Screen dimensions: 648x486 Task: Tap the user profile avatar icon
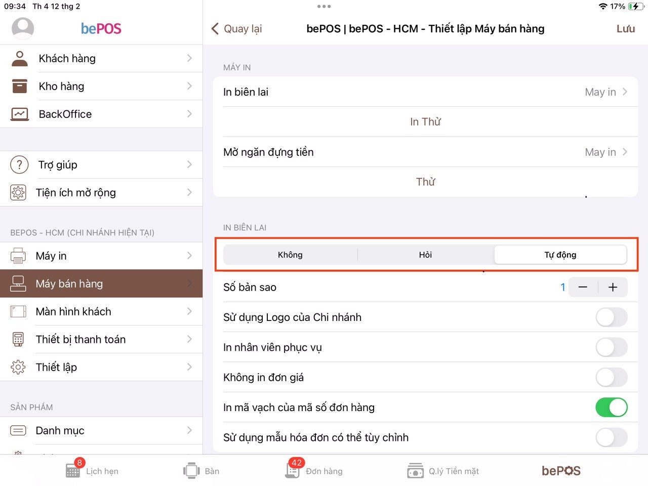pyautogui.click(x=23, y=28)
